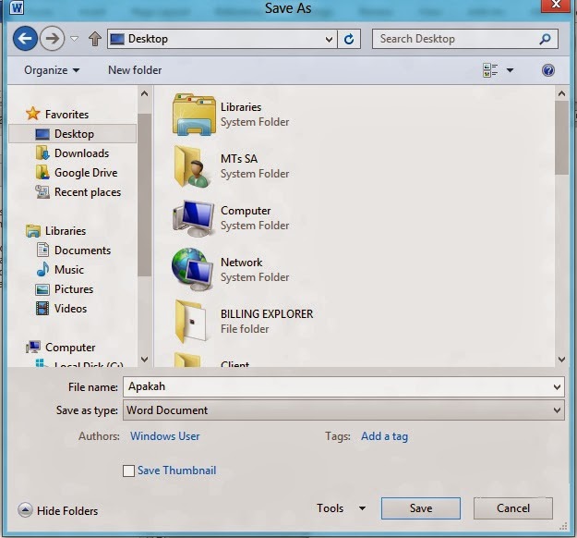This screenshot has height=538, width=577.
Task: Click the Music note sidebar icon
Action: pos(42,269)
